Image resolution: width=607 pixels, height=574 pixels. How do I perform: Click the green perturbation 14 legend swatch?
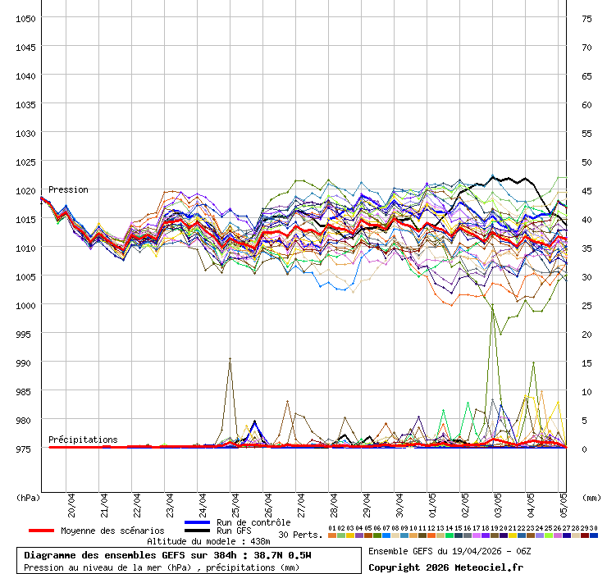(450, 535)
